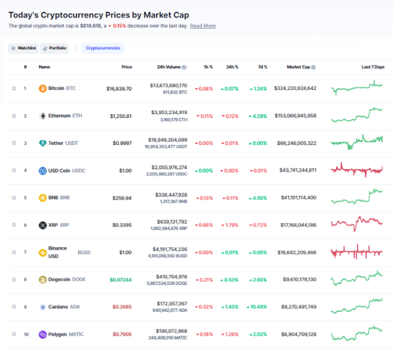Click the Tether logo icon
Screen dimensions: 393x350
tap(43, 143)
